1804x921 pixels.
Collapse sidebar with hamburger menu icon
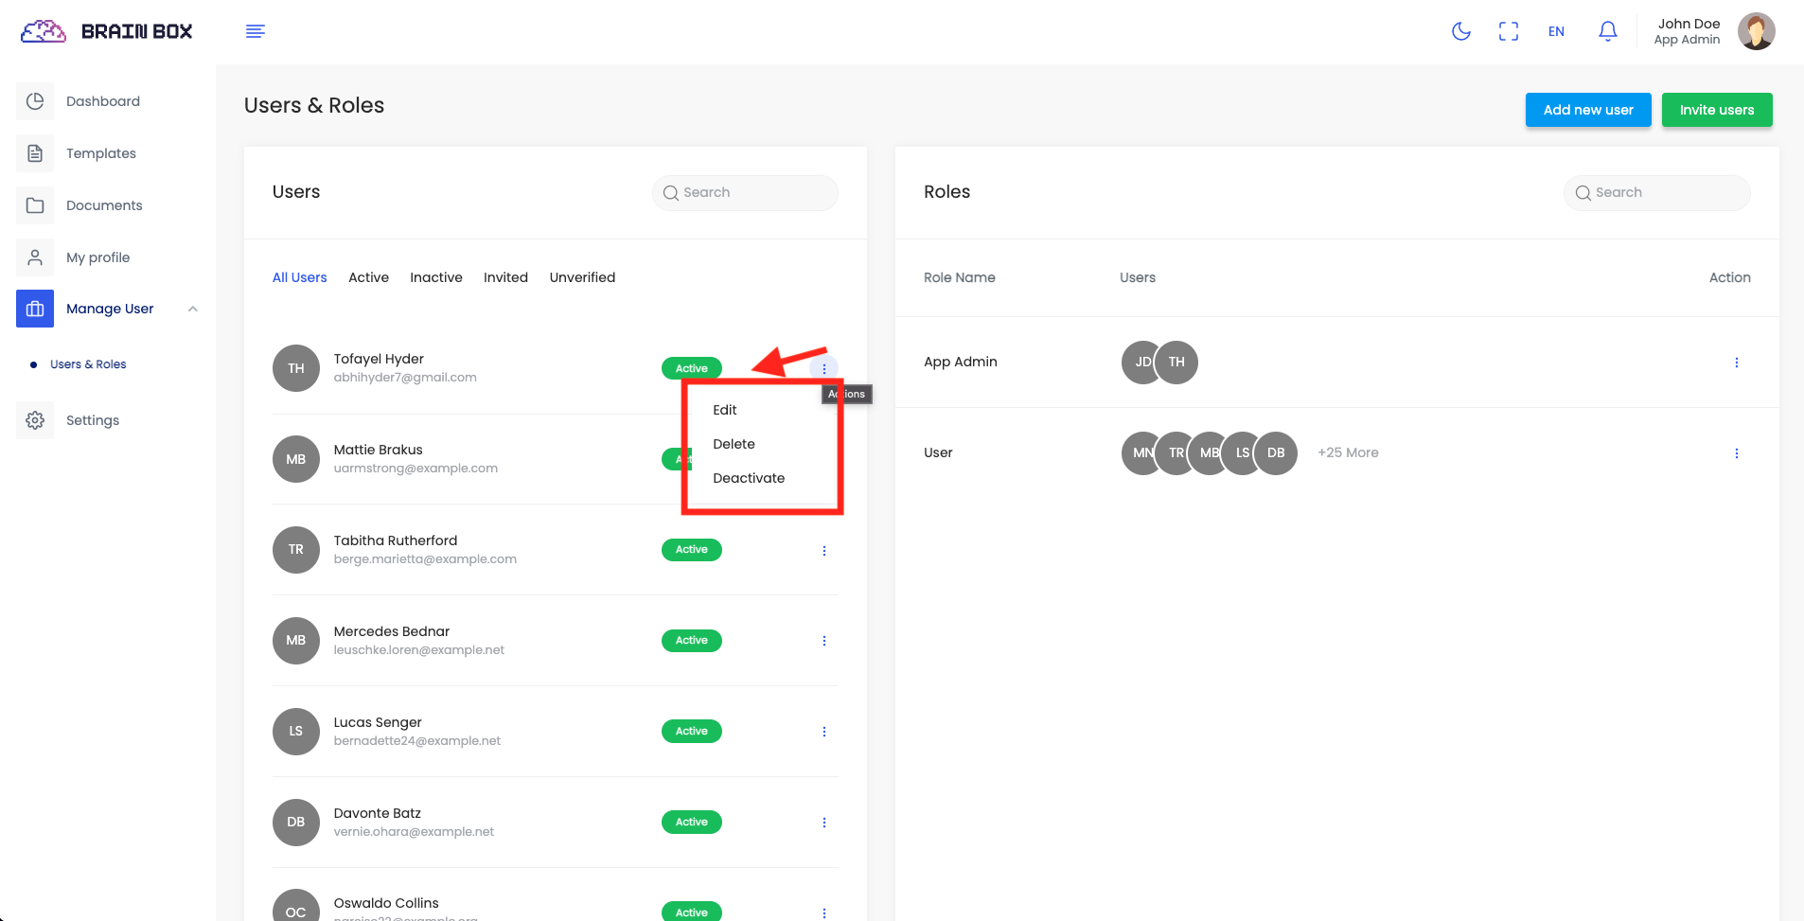coord(255,31)
